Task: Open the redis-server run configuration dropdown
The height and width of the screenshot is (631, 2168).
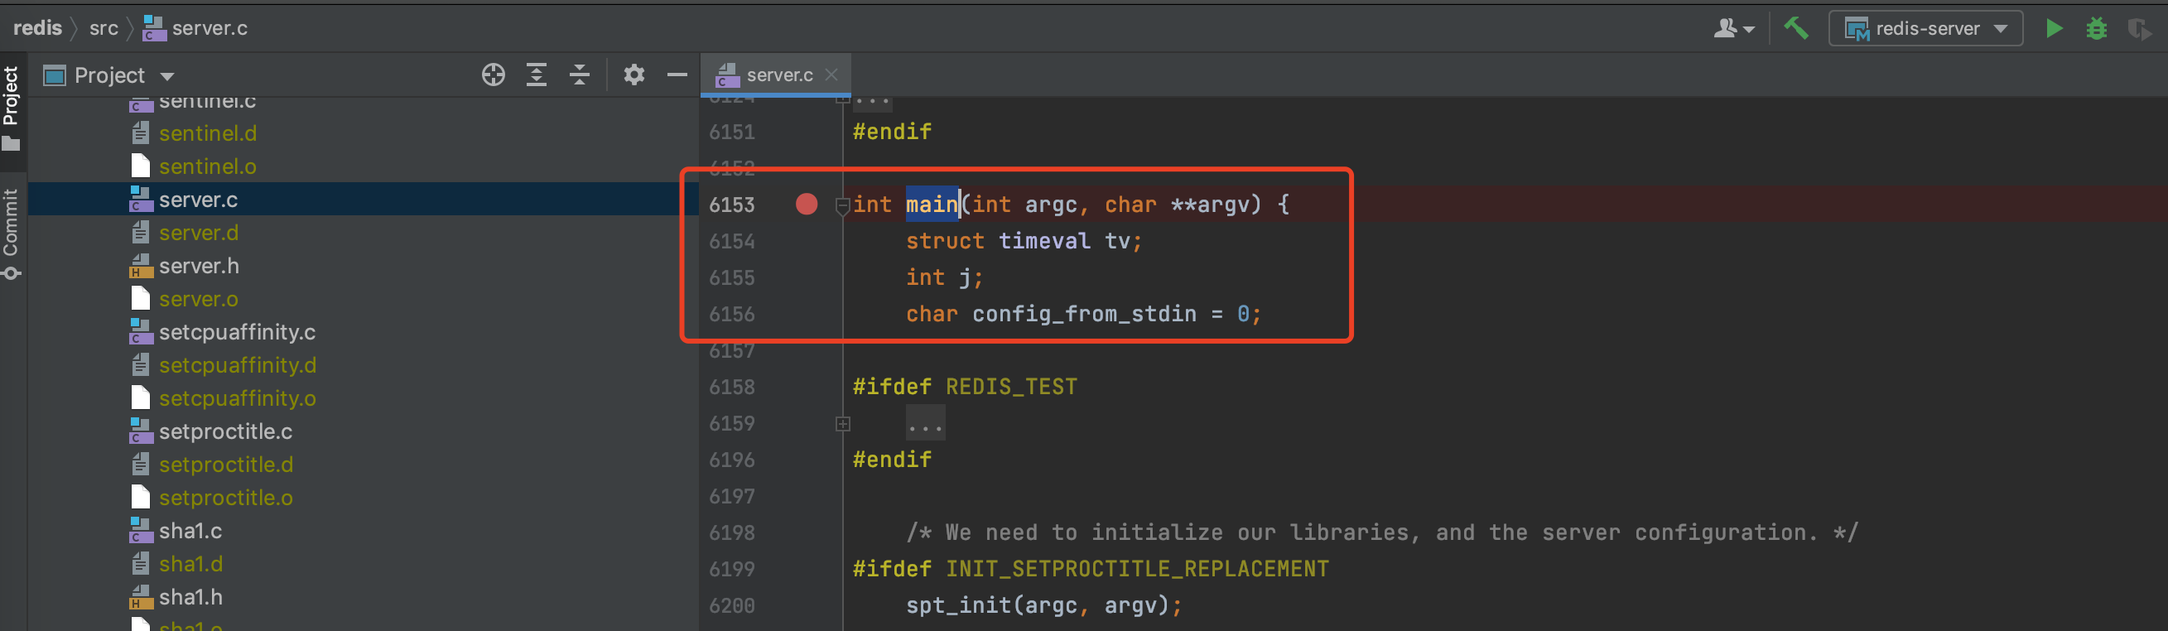Action: (x=1925, y=29)
